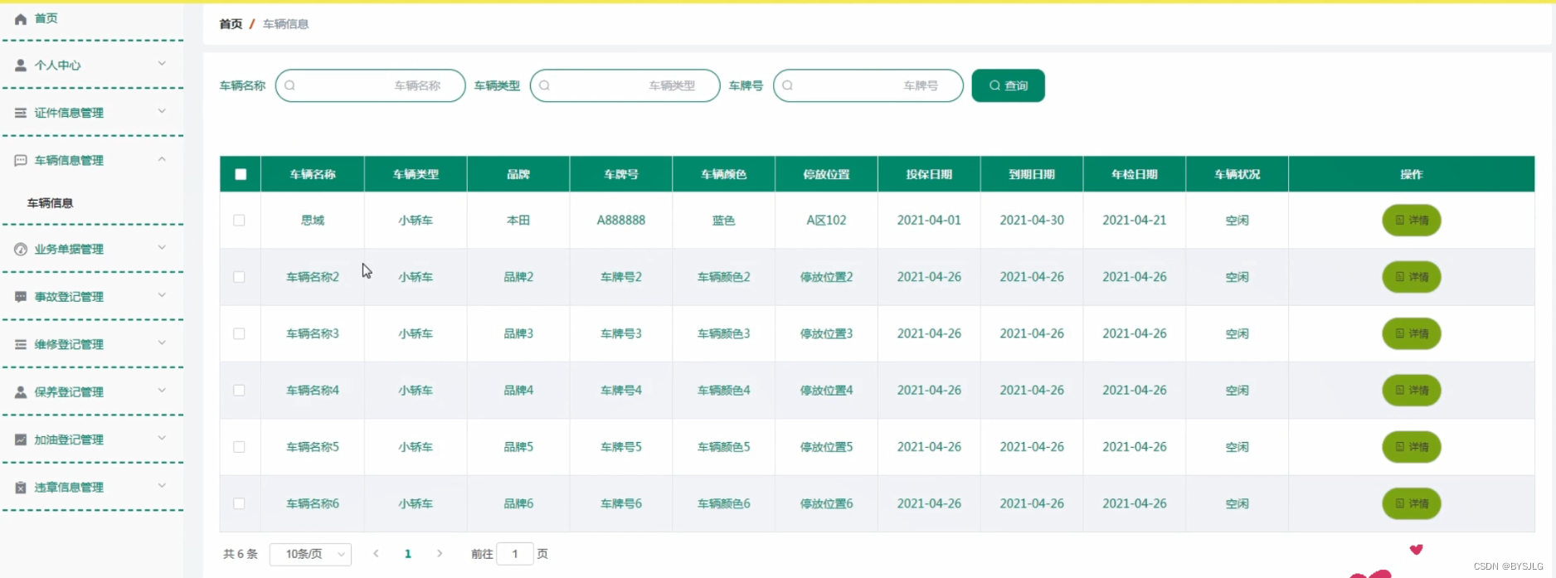Open 详情 for 车辆名称3 row
Viewport: 1556px width, 578px height.
click(1411, 333)
